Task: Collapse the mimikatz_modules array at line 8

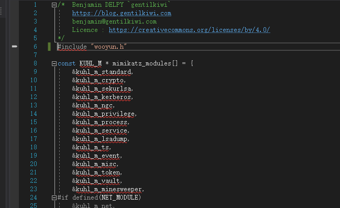Action: pos(54,63)
